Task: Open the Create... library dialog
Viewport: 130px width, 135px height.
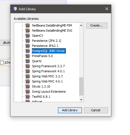Action: coord(97,25)
